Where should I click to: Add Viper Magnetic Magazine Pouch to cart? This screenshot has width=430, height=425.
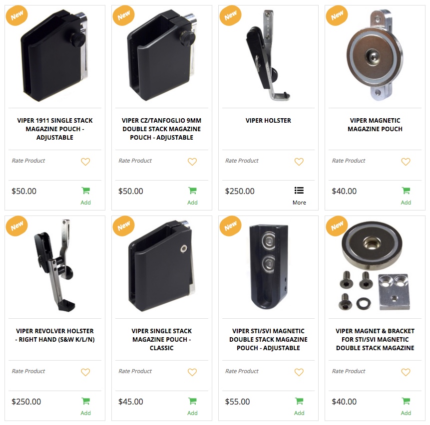pos(406,196)
